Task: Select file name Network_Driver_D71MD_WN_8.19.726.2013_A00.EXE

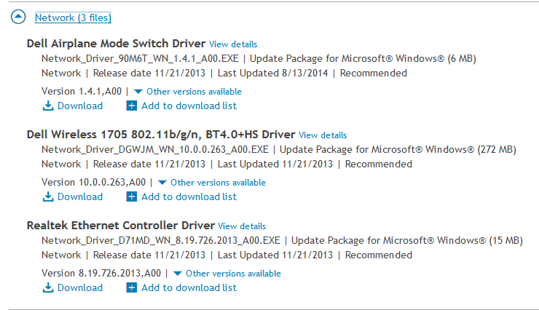Action: pos(161,241)
